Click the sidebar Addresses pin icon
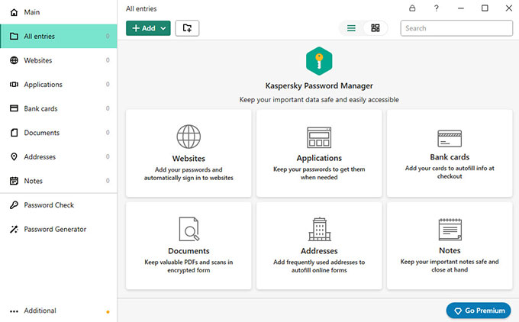 click(x=14, y=156)
